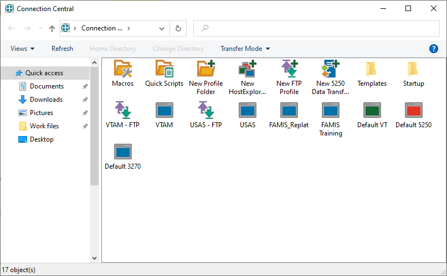Click the Home Directory toolbar button
Viewport: 447px width, 276px height.
point(113,49)
